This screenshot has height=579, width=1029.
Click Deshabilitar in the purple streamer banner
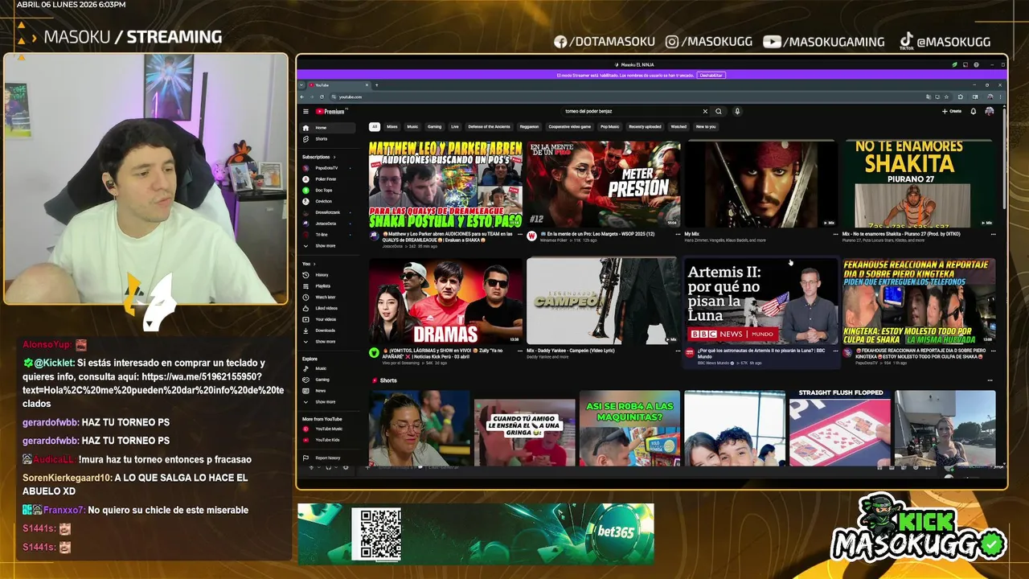711,75
